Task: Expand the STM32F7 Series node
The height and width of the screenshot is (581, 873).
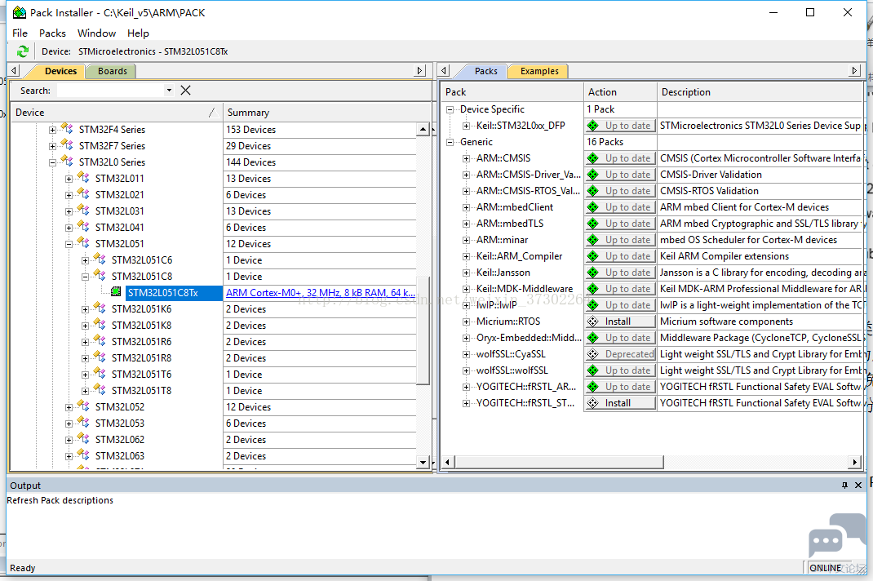Action: point(52,146)
